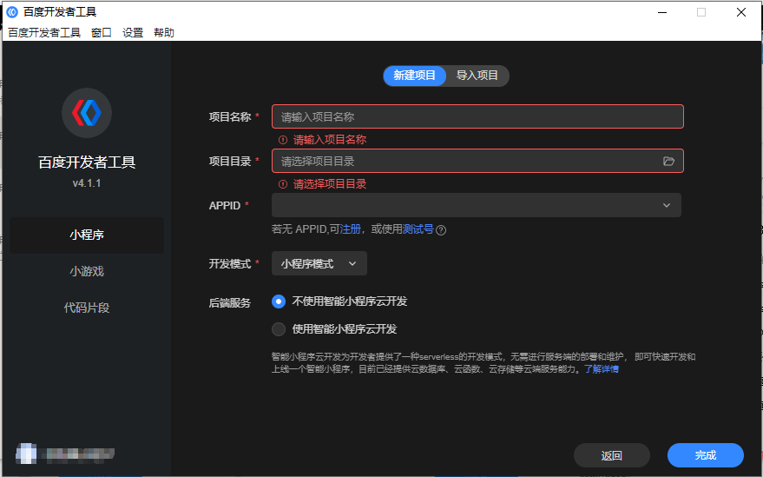Click the 项目名称 input field
This screenshot has height=477, width=763.
pos(477,116)
